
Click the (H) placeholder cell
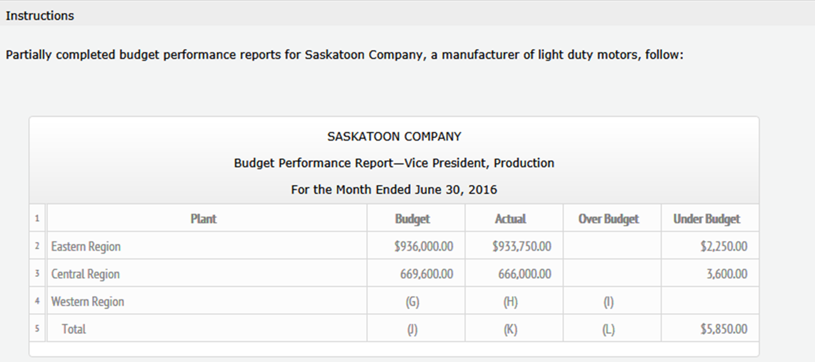coord(510,302)
